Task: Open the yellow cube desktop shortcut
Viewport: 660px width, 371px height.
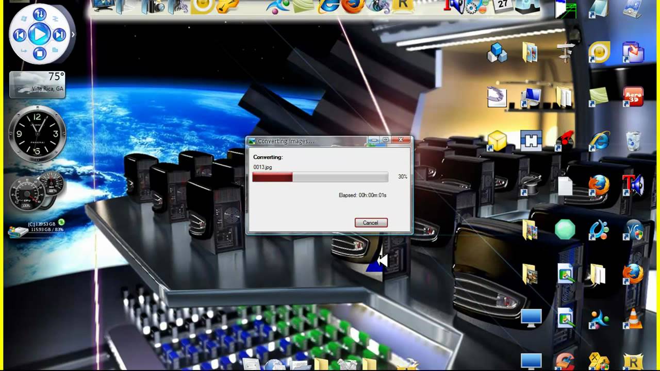Action: [497, 141]
